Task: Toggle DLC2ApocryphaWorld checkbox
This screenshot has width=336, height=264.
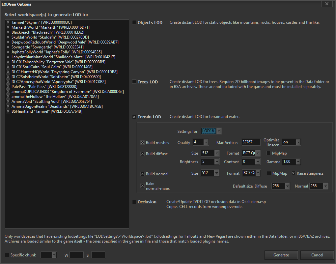Action: pyautogui.click(x=8, y=81)
